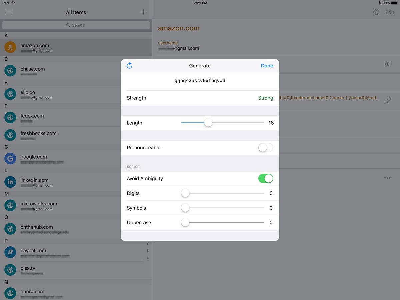400x300 pixels.
Task: Tap the PayPal icon in the sidebar
Action: click(10, 253)
